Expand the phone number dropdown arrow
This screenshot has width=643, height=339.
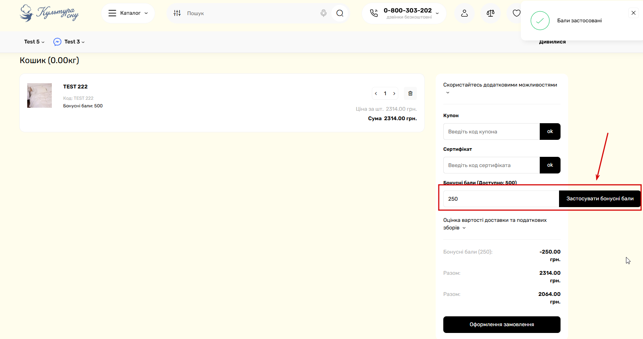coord(437,13)
